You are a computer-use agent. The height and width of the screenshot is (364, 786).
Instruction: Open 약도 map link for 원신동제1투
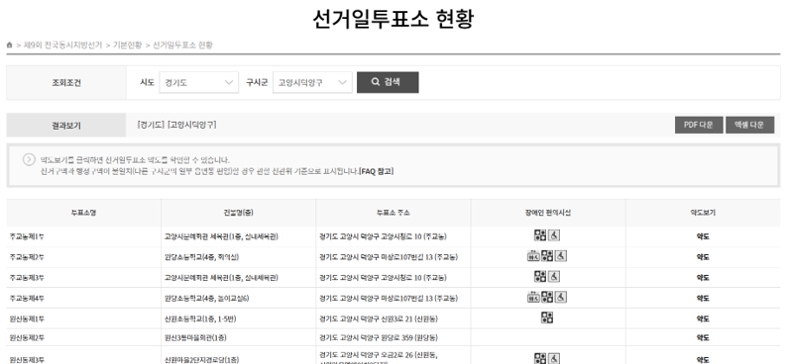[x=703, y=319]
